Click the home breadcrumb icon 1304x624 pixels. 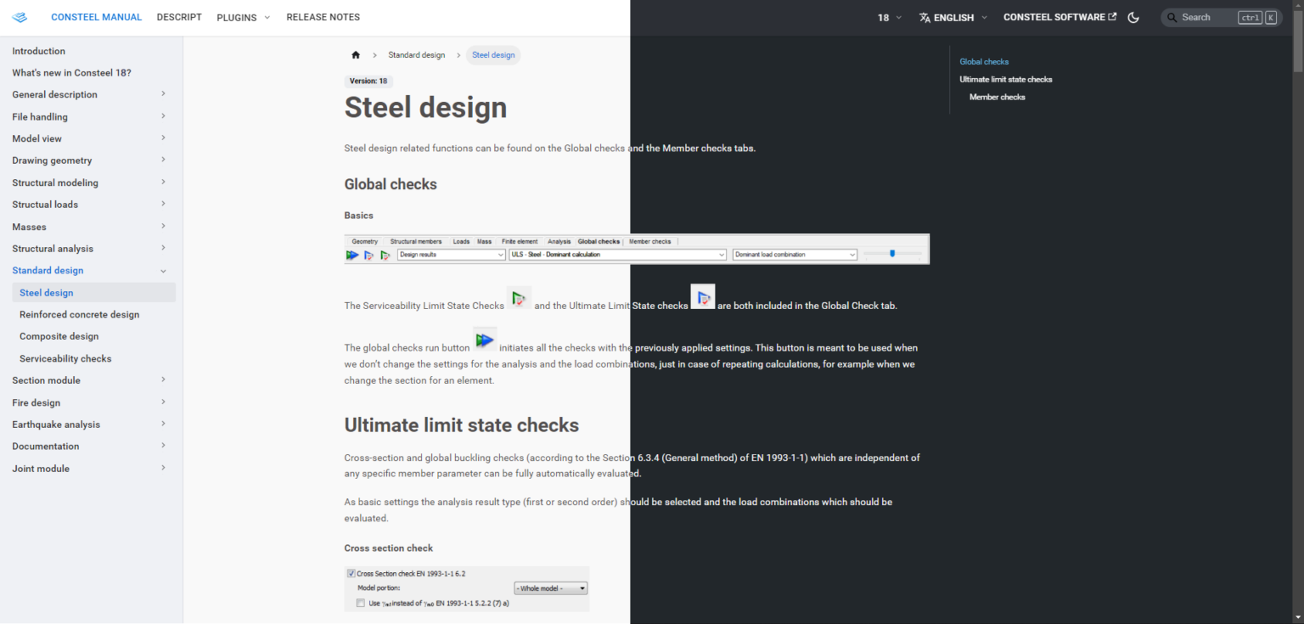(x=356, y=55)
